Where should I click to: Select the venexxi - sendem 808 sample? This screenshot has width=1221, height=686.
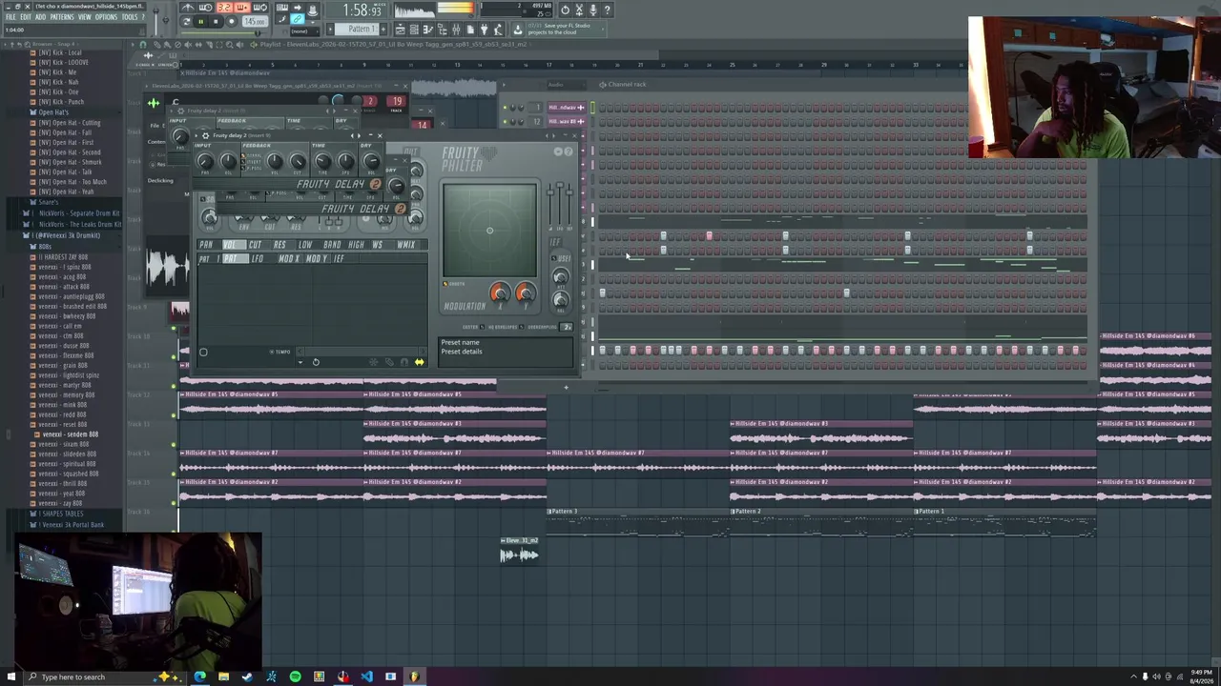pos(71,434)
